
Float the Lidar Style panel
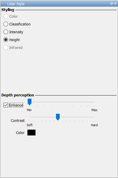112,4
